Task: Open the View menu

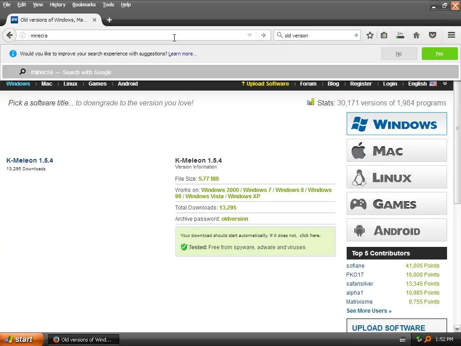Action: (38, 5)
